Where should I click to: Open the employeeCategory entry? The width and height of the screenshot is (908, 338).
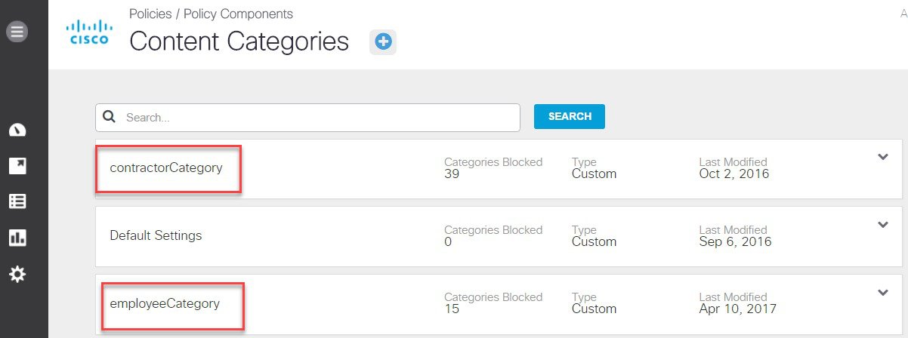click(165, 303)
